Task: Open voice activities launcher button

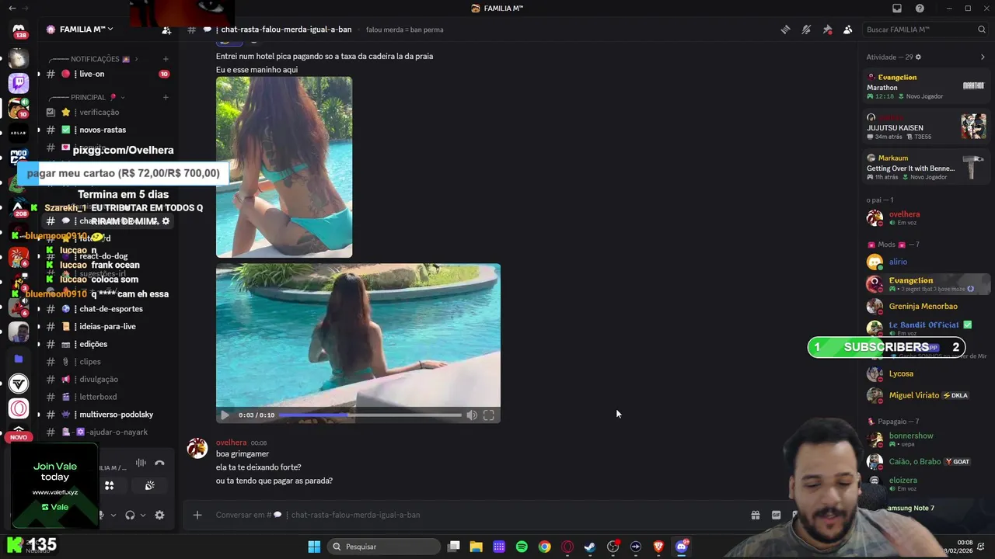Action: pos(110,486)
